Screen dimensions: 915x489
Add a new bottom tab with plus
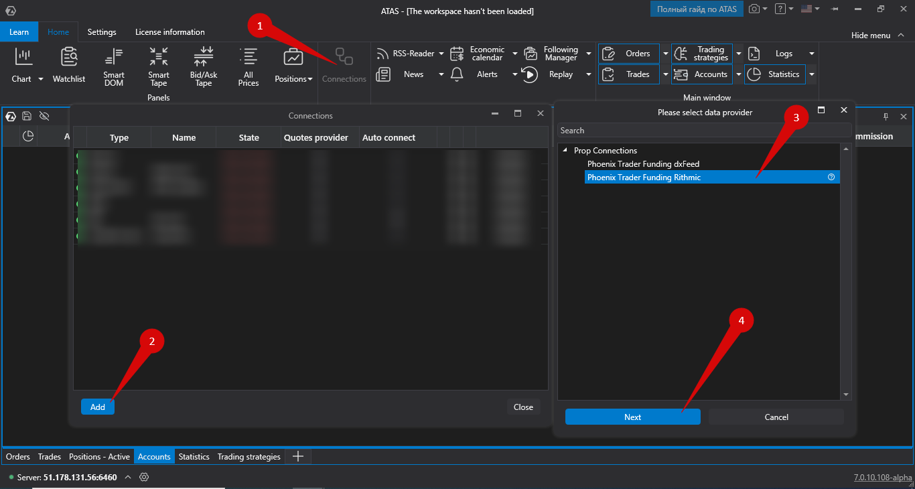[x=299, y=457]
